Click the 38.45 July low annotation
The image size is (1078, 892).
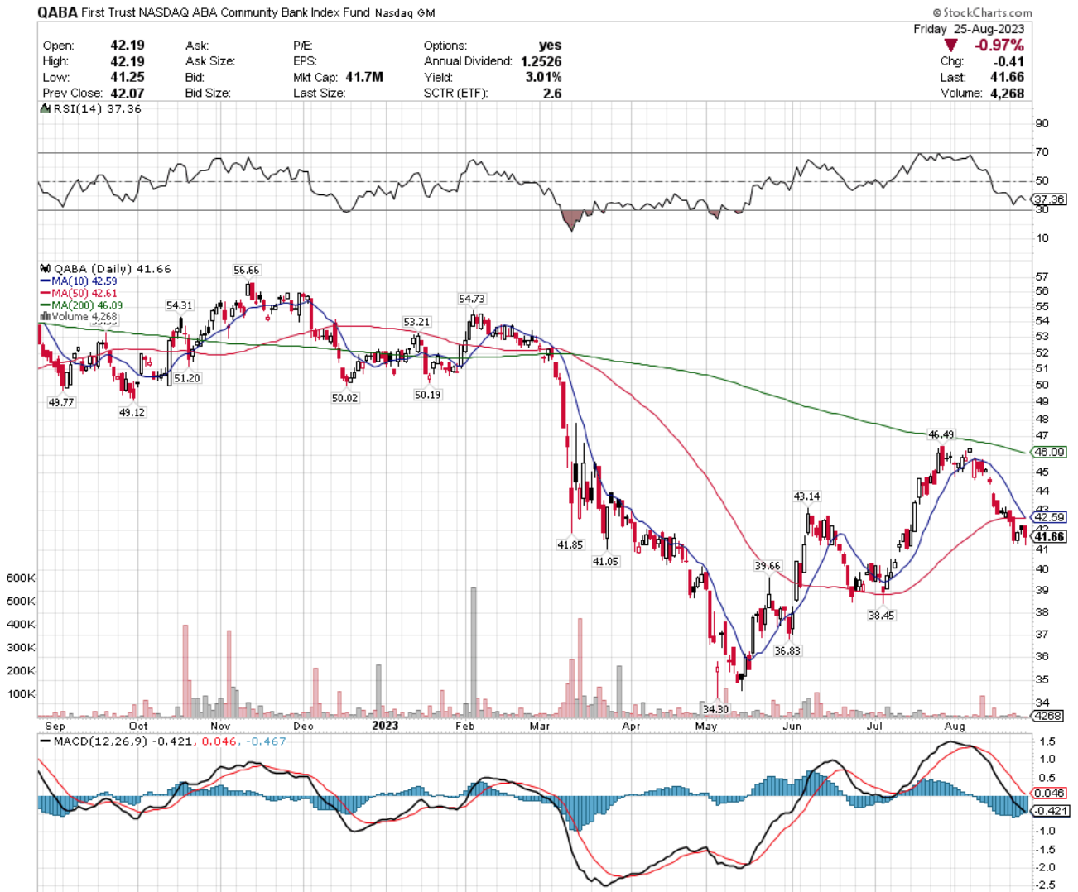pos(881,616)
